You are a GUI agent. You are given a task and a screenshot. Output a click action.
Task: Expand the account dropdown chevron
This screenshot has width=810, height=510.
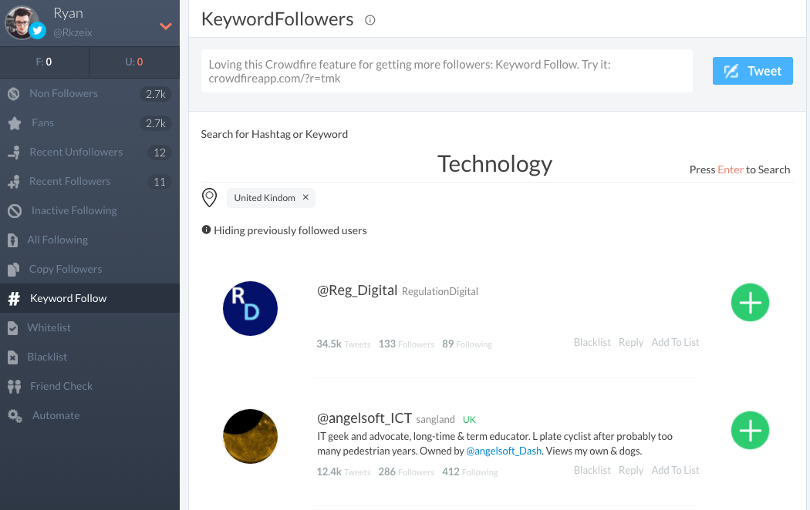pyautogui.click(x=165, y=25)
